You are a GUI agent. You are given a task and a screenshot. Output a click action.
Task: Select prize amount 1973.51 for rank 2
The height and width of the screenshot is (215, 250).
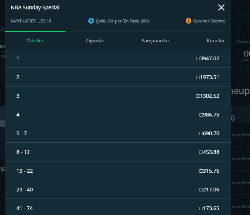click(x=208, y=77)
